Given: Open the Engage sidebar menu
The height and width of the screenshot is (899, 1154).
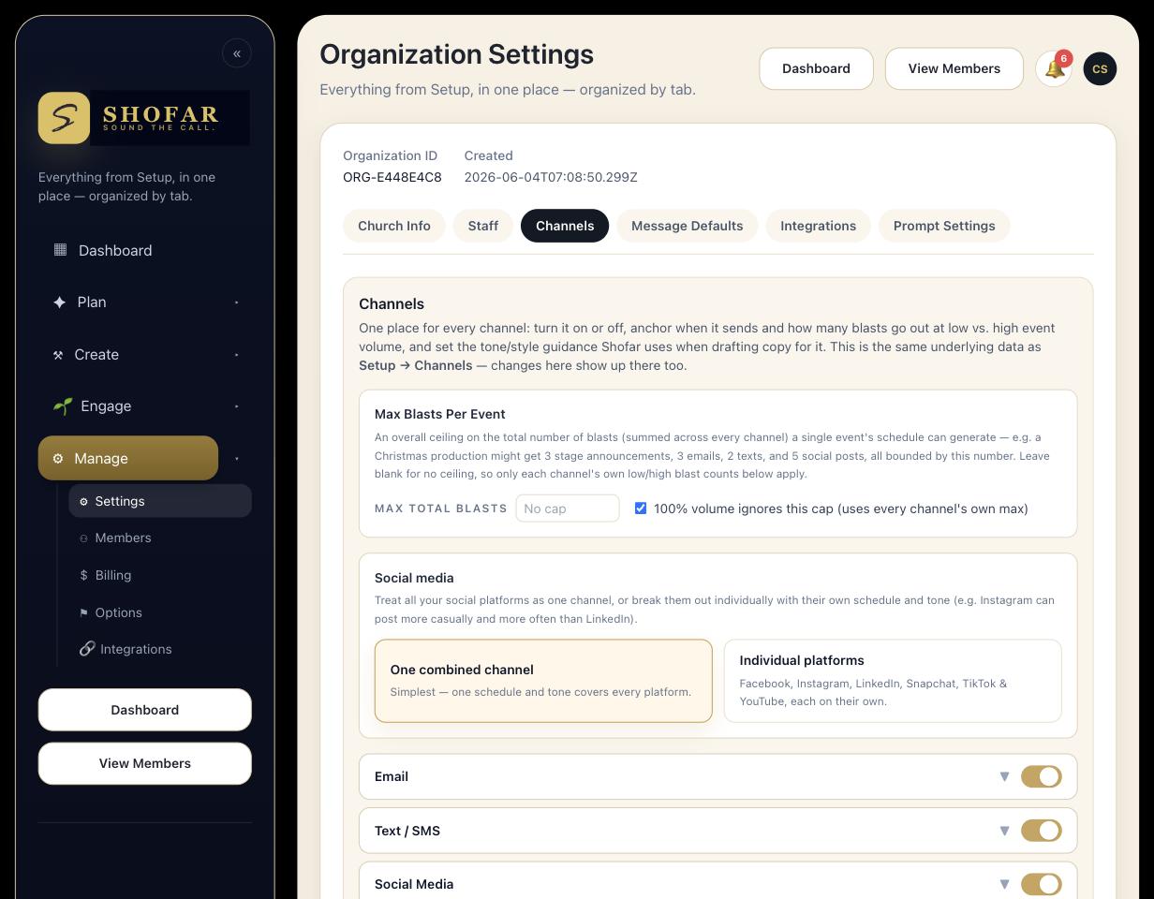Looking at the screenshot, I should (x=128, y=406).
